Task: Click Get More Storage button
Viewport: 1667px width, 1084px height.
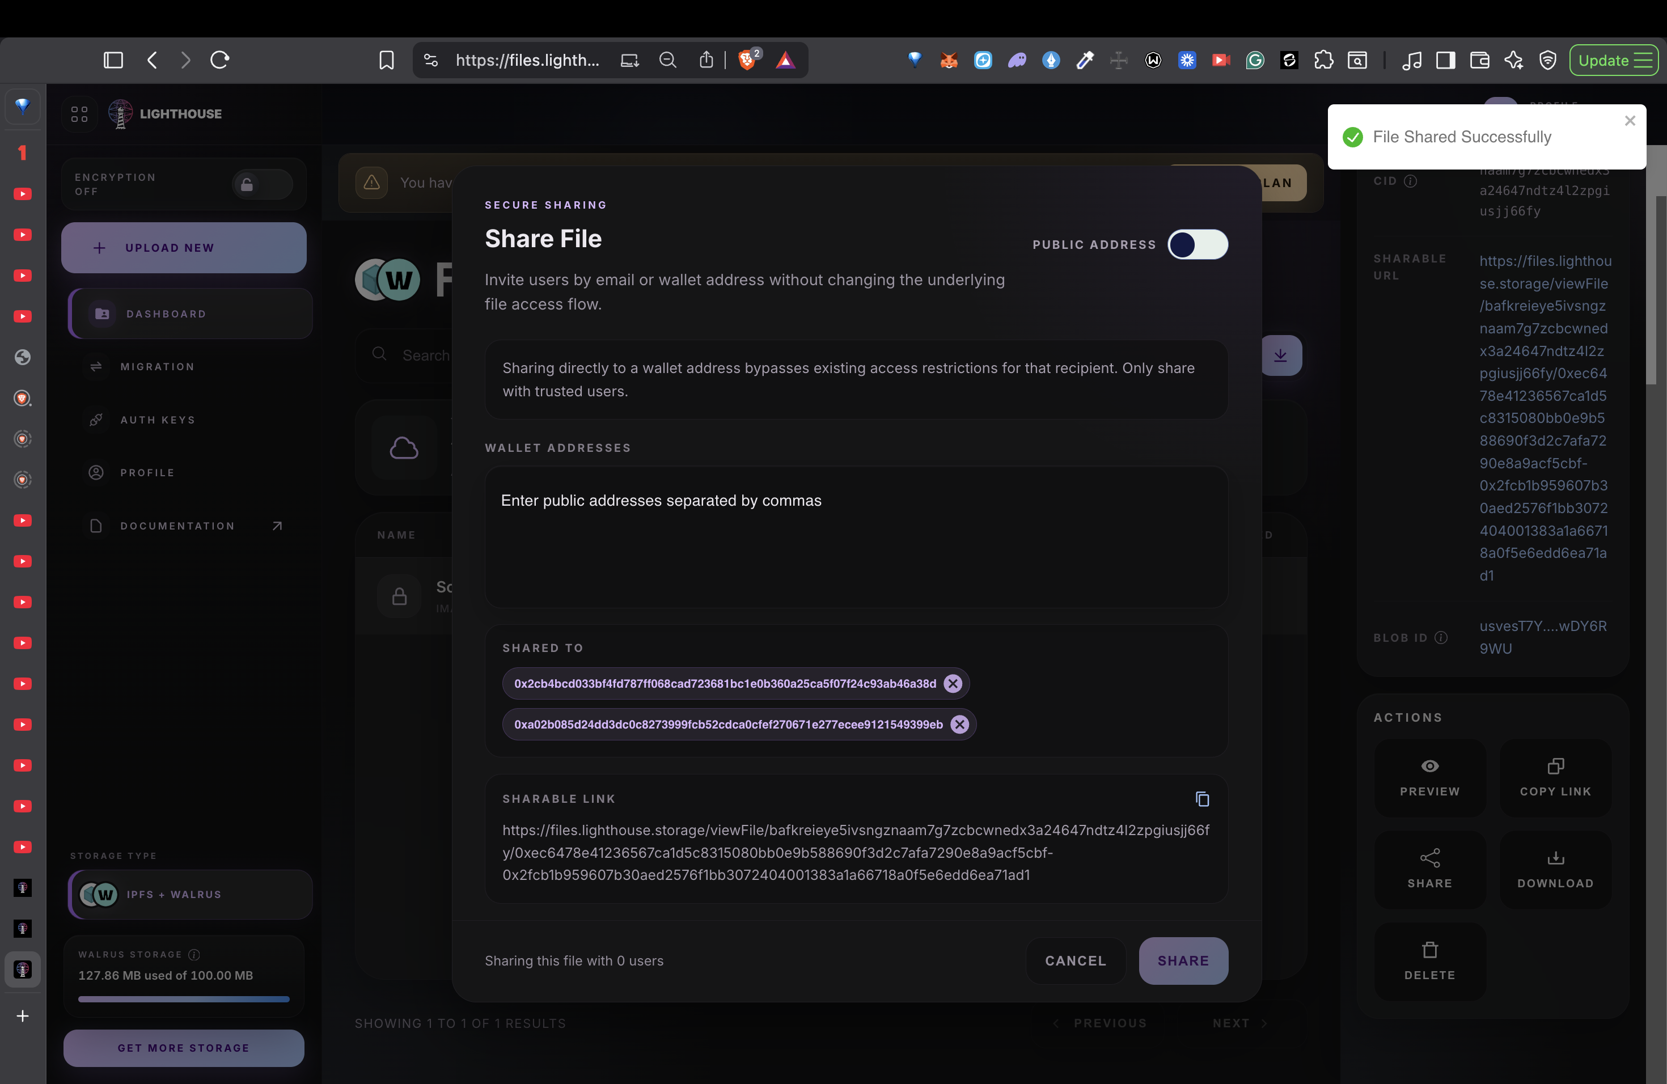Action: tap(184, 1048)
